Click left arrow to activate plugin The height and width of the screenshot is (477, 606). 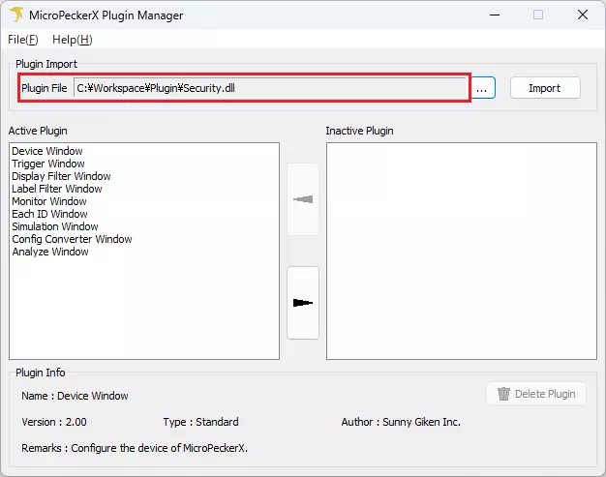pos(303,199)
